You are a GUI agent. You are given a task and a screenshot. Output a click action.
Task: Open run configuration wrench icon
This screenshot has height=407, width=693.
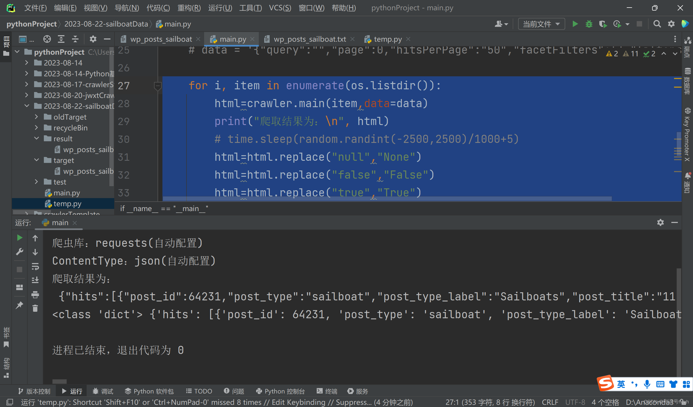pos(19,252)
